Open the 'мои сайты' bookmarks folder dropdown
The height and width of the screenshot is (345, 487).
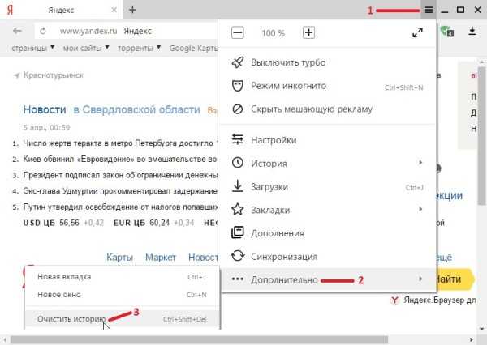click(x=82, y=49)
